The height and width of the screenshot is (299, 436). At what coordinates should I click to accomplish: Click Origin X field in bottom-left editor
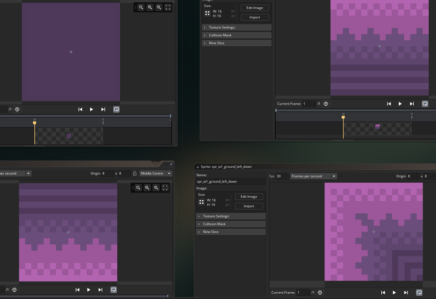108,173
